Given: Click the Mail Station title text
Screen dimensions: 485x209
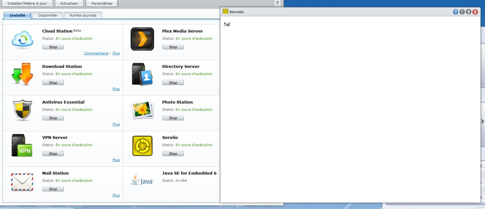Looking at the screenshot, I should tap(55, 173).
